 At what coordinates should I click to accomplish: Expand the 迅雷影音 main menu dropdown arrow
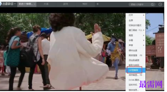(x=15, y=4)
